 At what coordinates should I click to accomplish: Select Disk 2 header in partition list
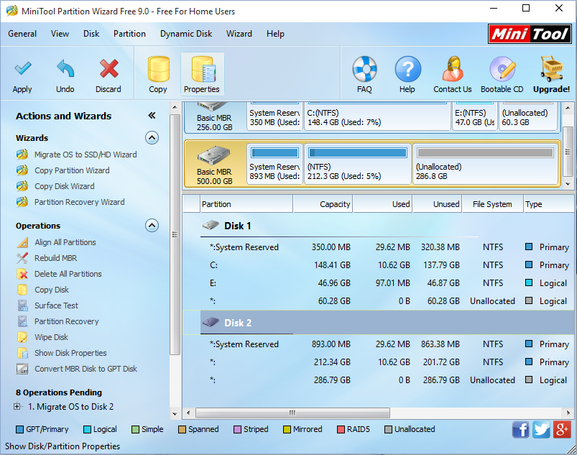click(379, 323)
